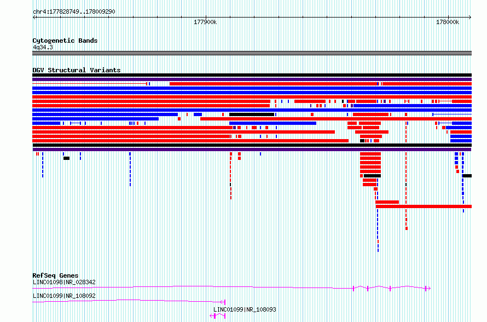Click the black variant bar at far right edge below purple bar
This screenshot has width=487, height=322.
click(x=467, y=176)
